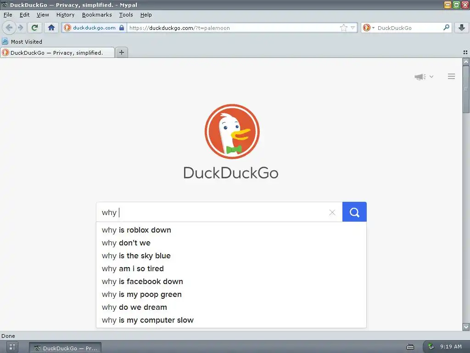Minimize the Mypal browser window
The width and height of the screenshot is (470, 353).
point(448,5)
